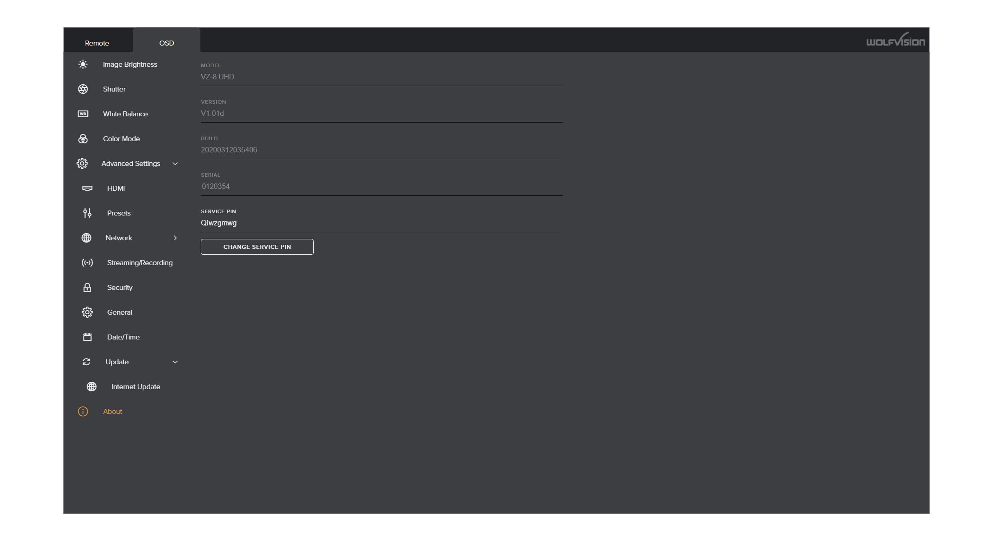Go to White Balance settings
Image resolution: width=993 pixels, height=541 pixels.
click(125, 114)
